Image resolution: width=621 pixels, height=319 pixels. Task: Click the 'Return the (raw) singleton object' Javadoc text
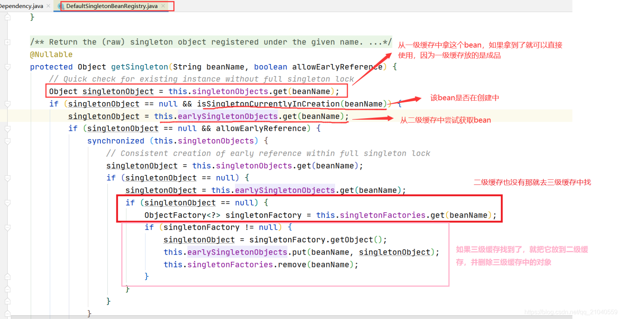point(211,42)
